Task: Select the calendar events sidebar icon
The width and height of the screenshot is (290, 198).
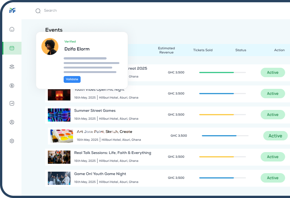Action: pyautogui.click(x=12, y=48)
